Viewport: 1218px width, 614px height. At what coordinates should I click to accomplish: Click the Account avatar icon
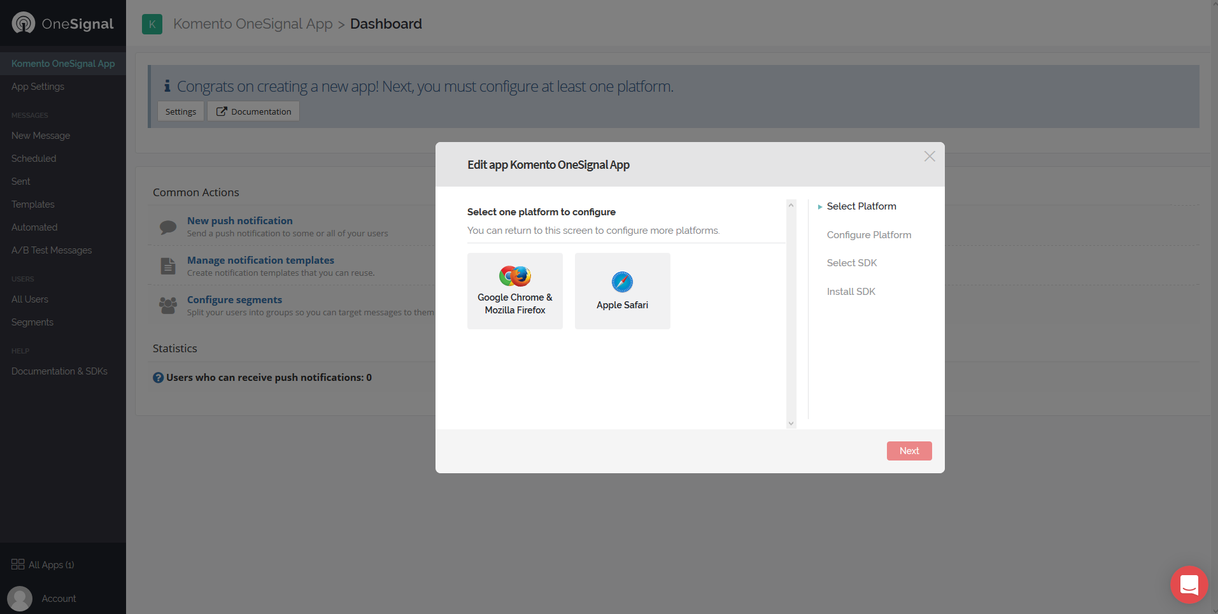point(20,599)
